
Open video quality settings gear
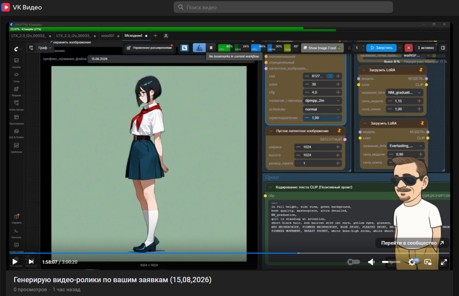(412, 262)
